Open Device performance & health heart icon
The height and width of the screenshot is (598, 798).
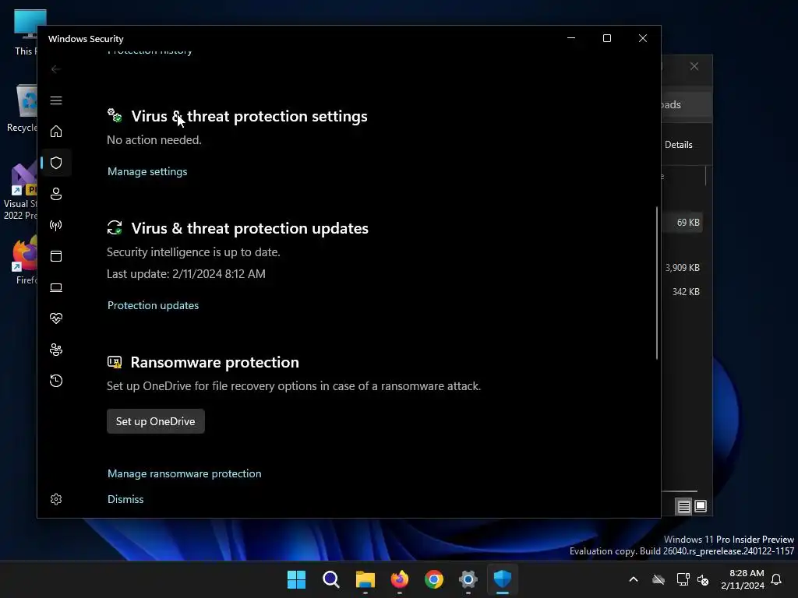coord(56,318)
